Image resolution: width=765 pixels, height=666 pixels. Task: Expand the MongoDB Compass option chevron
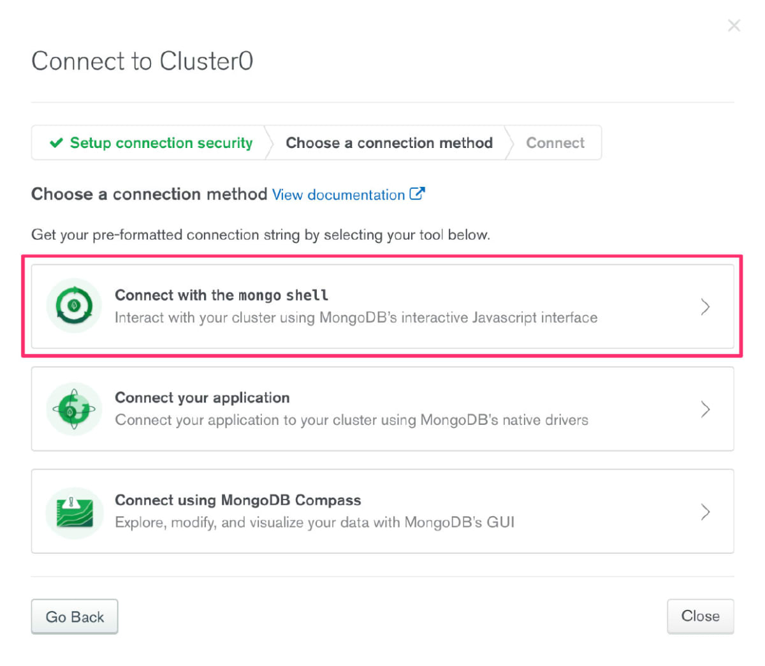pyautogui.click(x=705, y=512)
